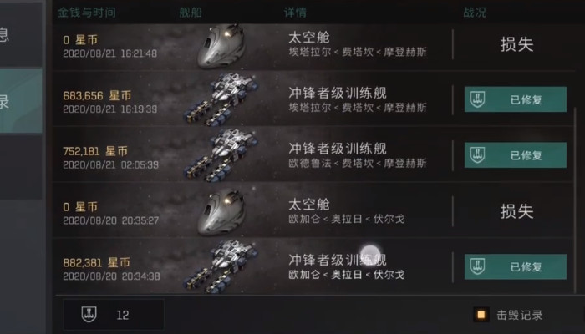Click shield icon on 683,656 星币 repaired button
Image resolution: width=585 pixels, height=334 pixels.
click(x=477, y=99)
